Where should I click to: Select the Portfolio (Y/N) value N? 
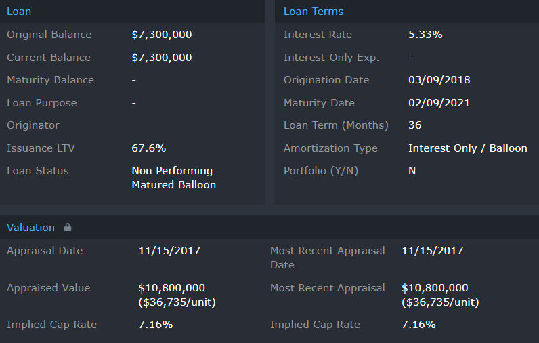(x=412, y=171)
